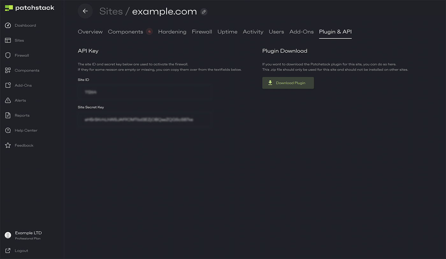Click the Patchstack logo
This screenshot has width=446, height=259.
[30, 8]
